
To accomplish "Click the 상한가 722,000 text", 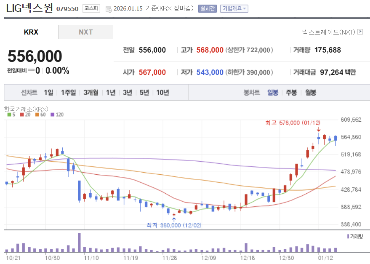I will [x=249, y=50].
